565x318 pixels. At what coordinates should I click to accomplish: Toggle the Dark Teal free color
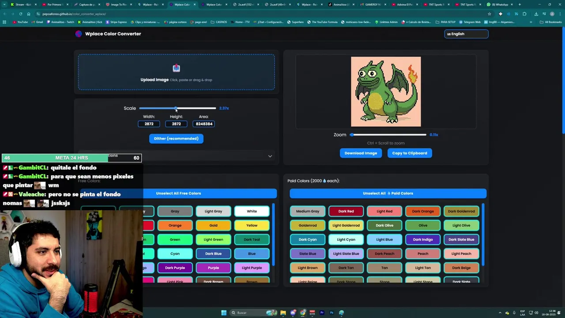pyautogui.click(x=252, y=239)
